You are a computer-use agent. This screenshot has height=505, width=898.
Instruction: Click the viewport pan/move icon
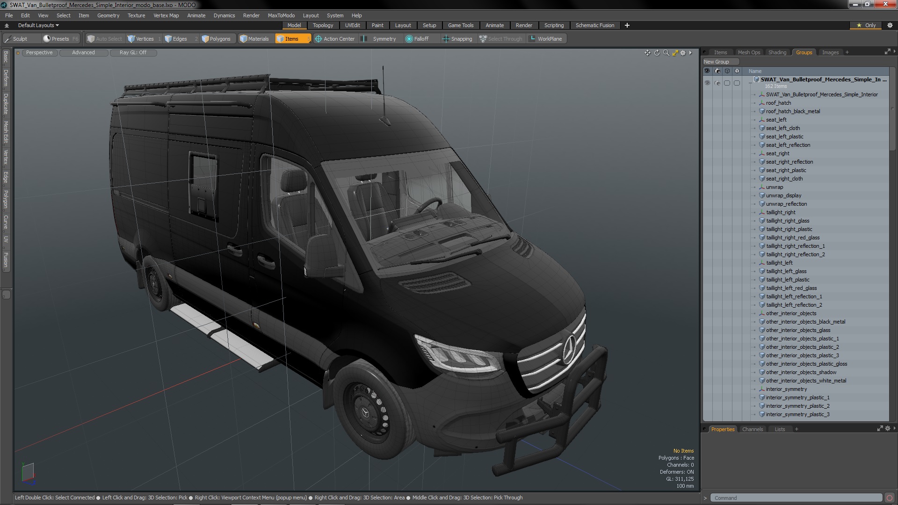(647, 53)
